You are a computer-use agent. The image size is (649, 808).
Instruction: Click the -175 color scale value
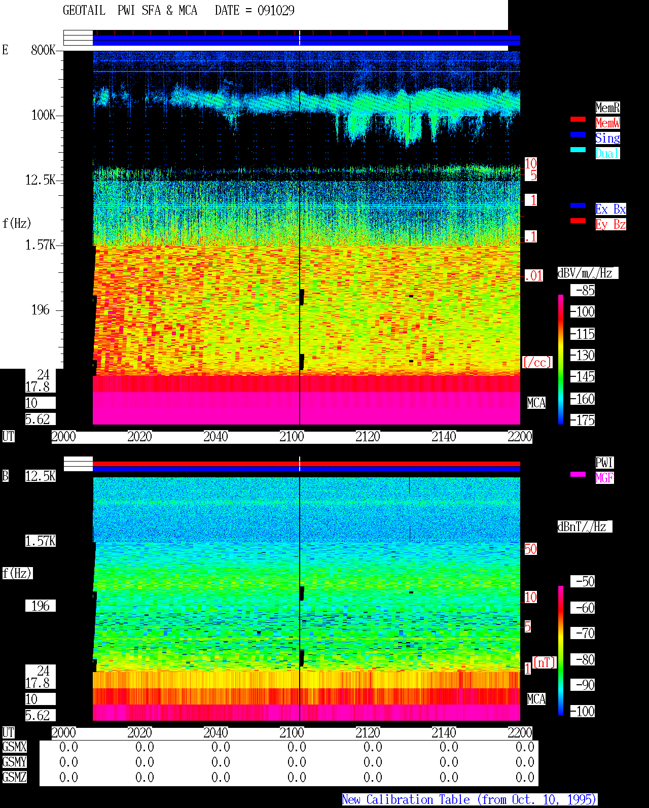[583, 420]
